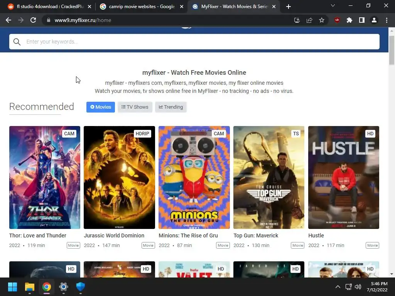Open Settings gear from the taskbar
The height and width of the screenshot is (296, 395).
click(x=64, y=287)
